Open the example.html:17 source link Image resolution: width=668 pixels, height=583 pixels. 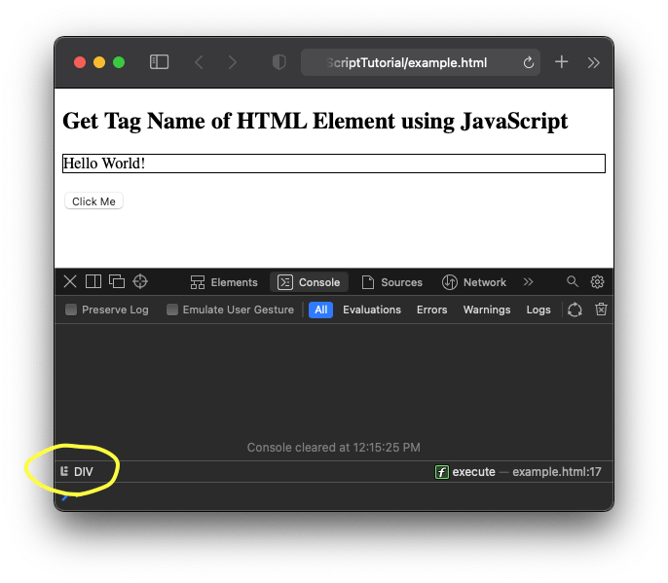557,472
